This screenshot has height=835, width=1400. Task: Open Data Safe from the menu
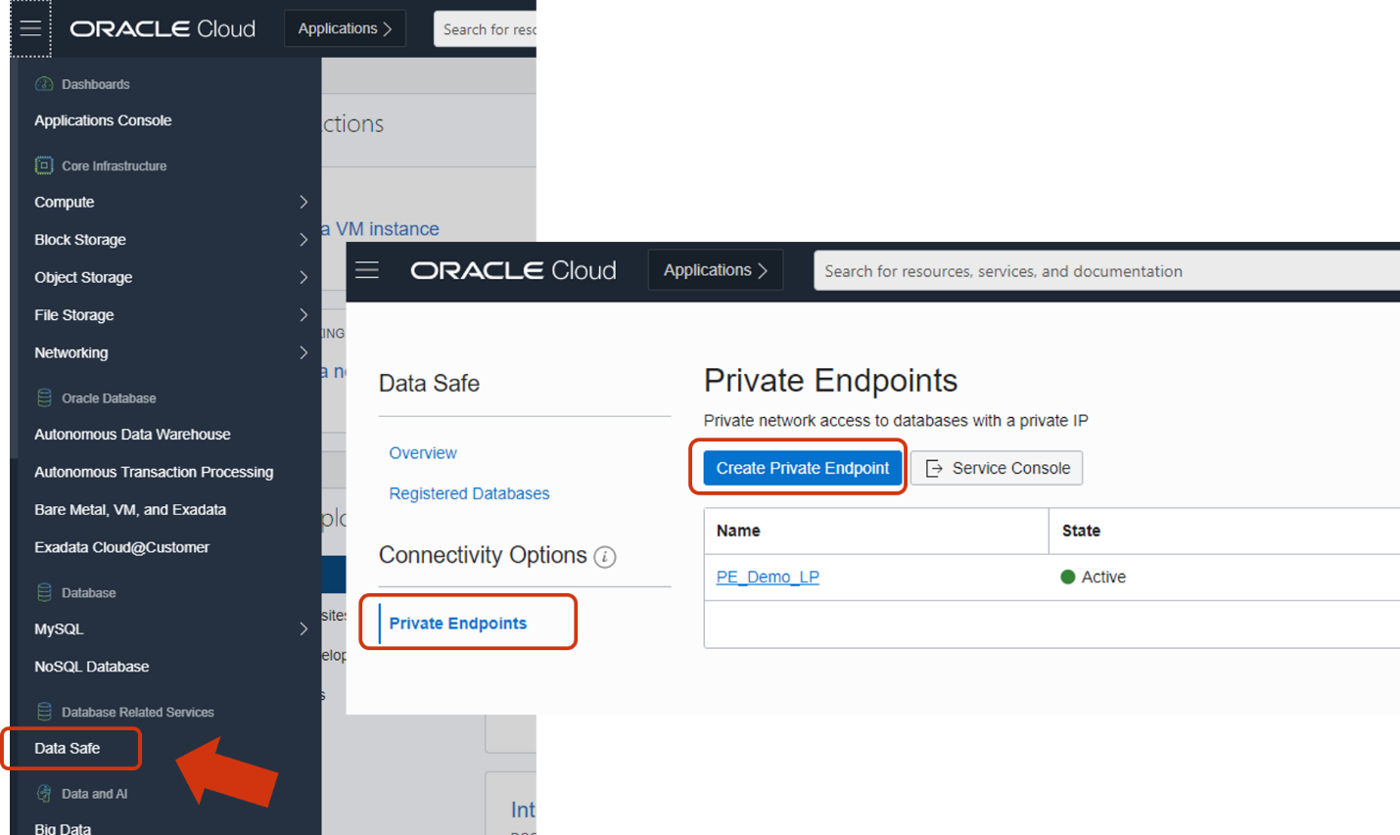(68, 748)
